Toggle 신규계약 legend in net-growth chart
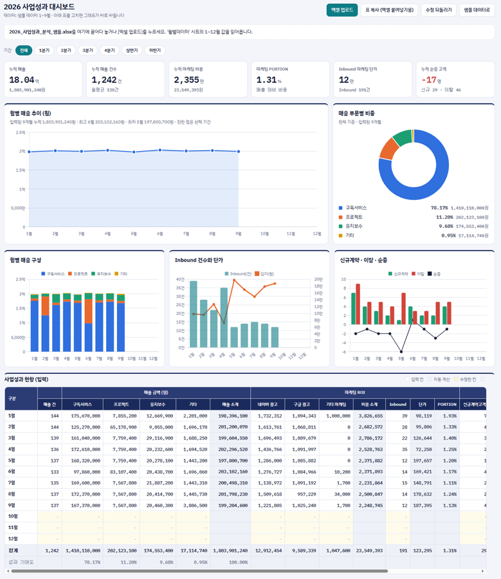The width and height of the screenshot is (501, 579). [x=398, y=273]
